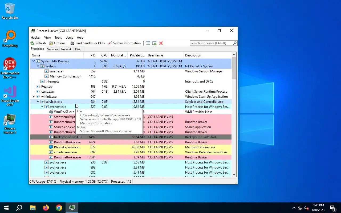The height and width of the screenshot is (213, 341).
Task: Open Chrome from the taskbar
Action: (x=59, y=208)
